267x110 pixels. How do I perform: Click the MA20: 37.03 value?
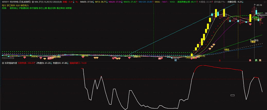[x=115, y=2]
